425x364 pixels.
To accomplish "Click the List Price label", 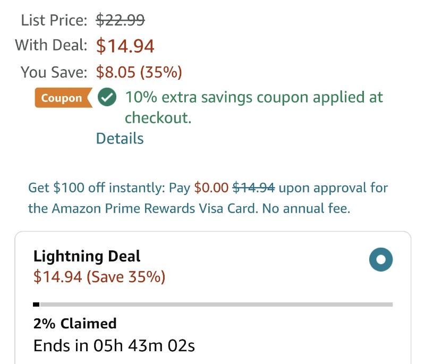I will [x=54, y=20].
